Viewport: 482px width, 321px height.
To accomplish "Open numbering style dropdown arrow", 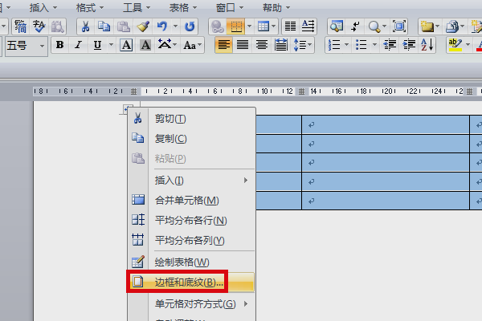I will point(347,45).
